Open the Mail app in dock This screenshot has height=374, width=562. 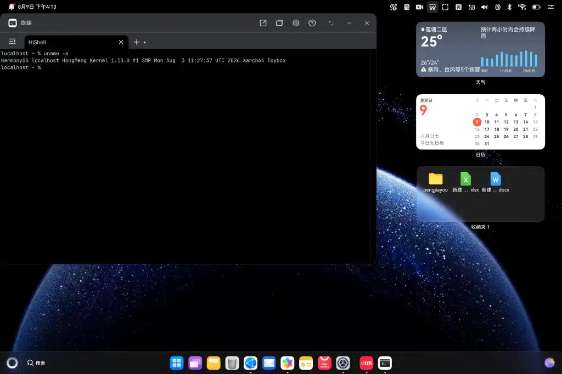click(x=269, y=363)
